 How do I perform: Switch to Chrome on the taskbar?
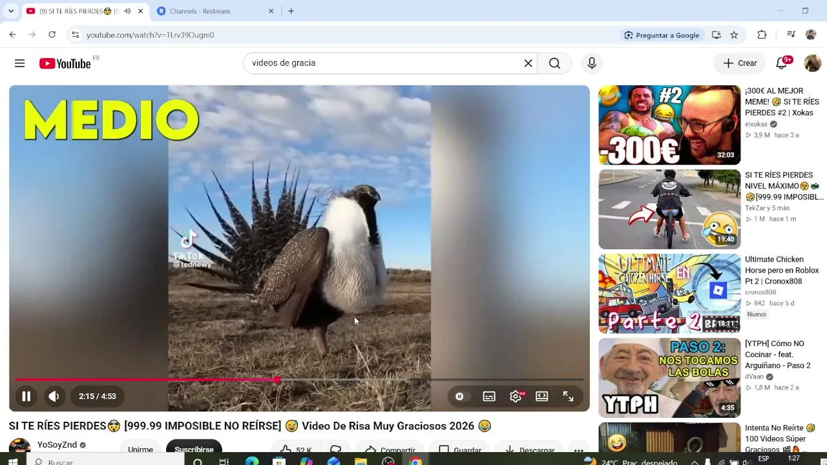pyautogui.click(x=415, y=461)
